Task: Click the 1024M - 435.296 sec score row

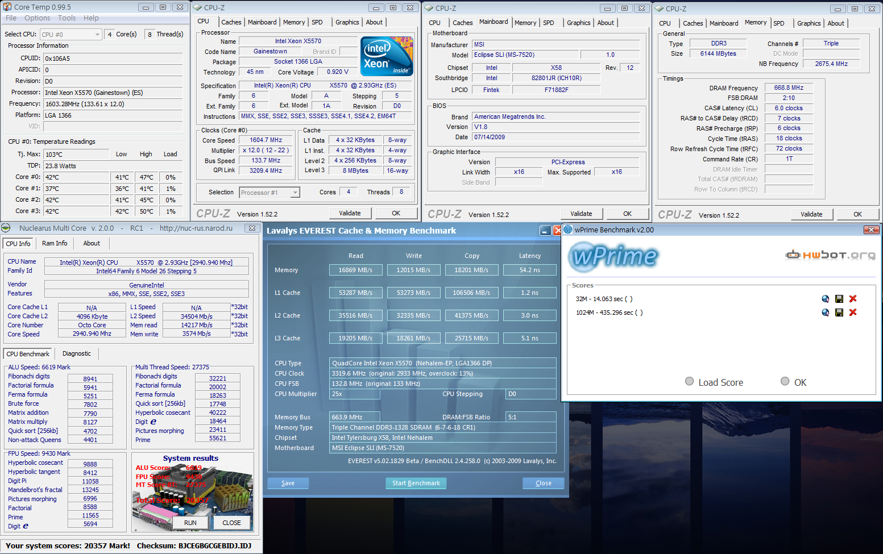Action: [x=609, y=313]
